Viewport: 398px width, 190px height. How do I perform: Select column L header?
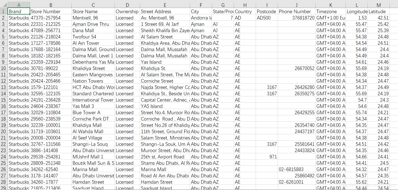(357, 5)
